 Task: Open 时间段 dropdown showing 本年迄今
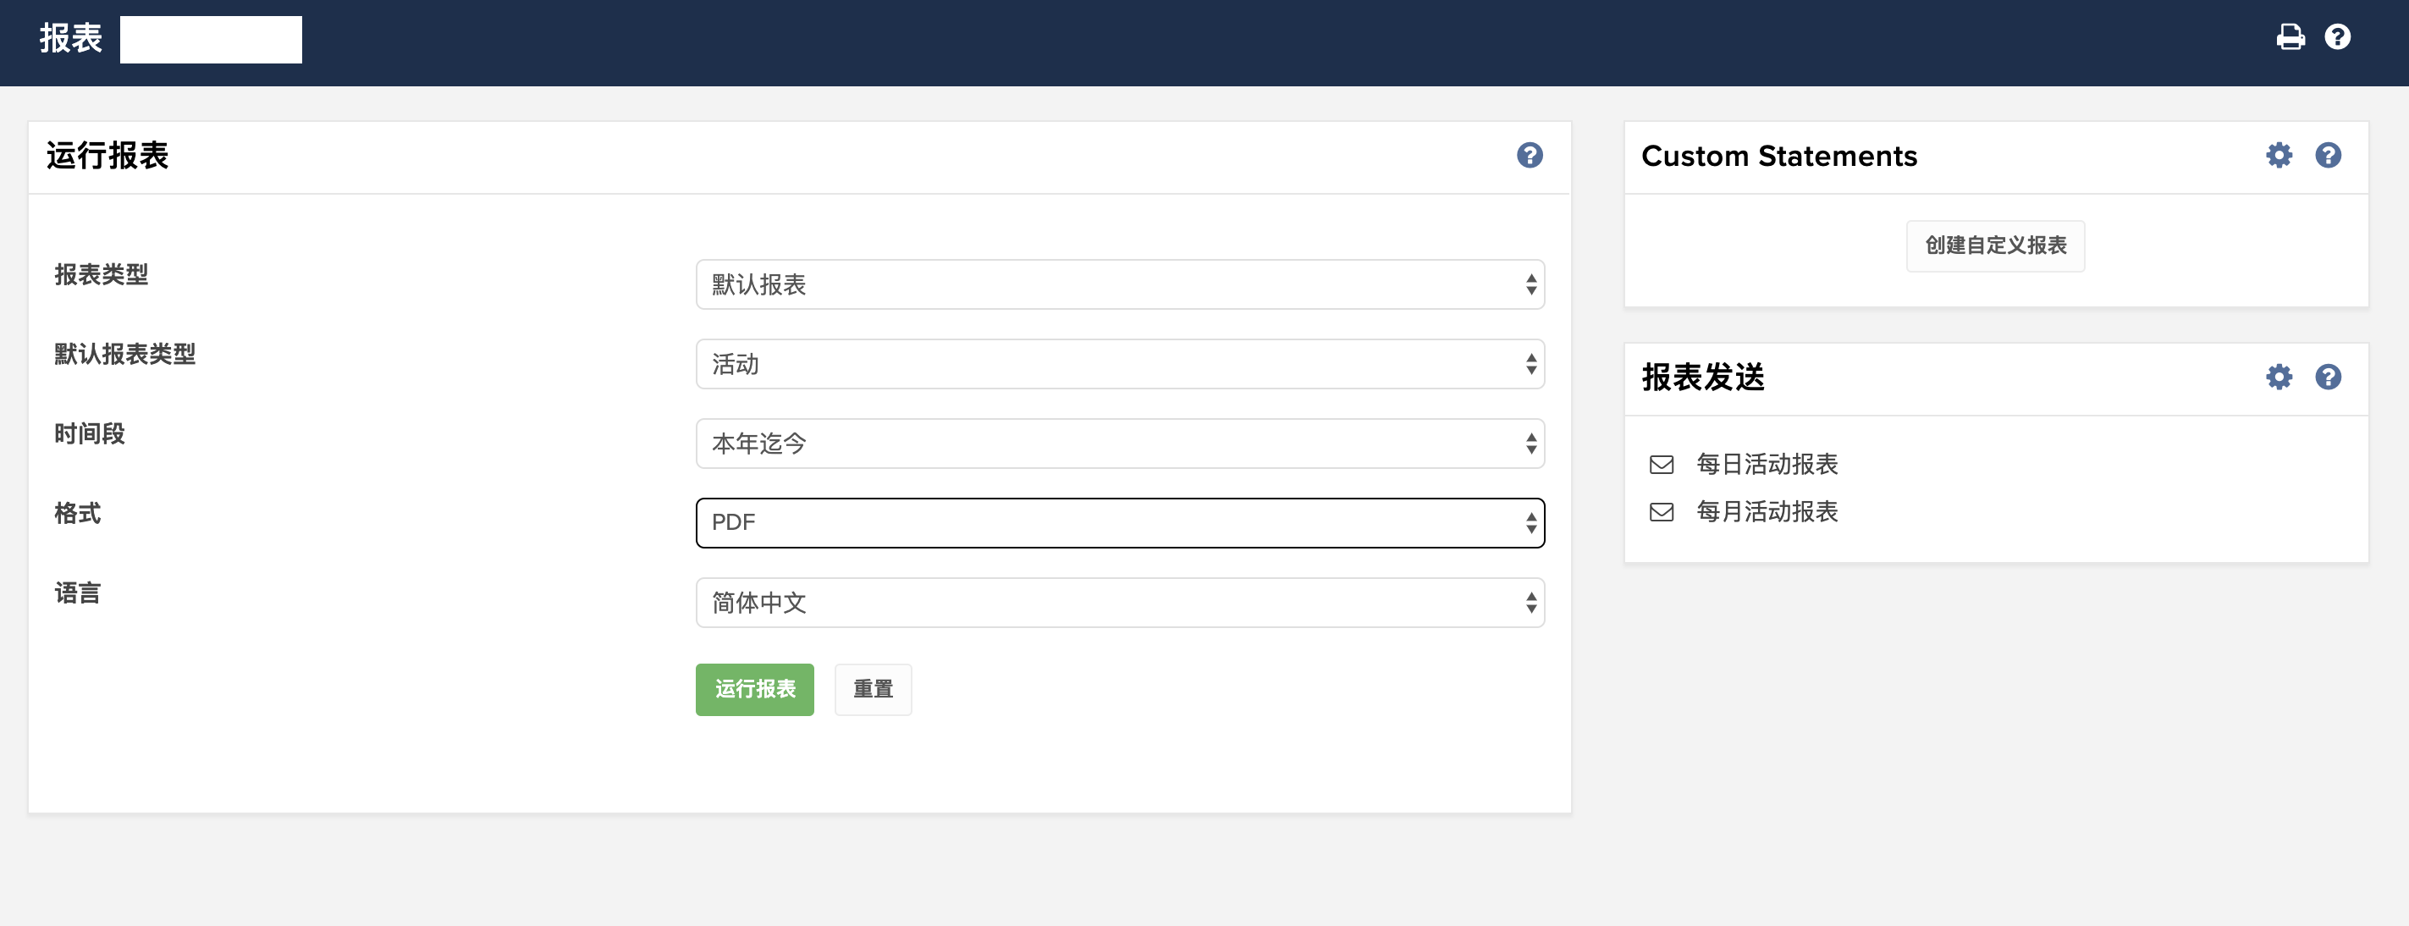[x=1119, y=444]
